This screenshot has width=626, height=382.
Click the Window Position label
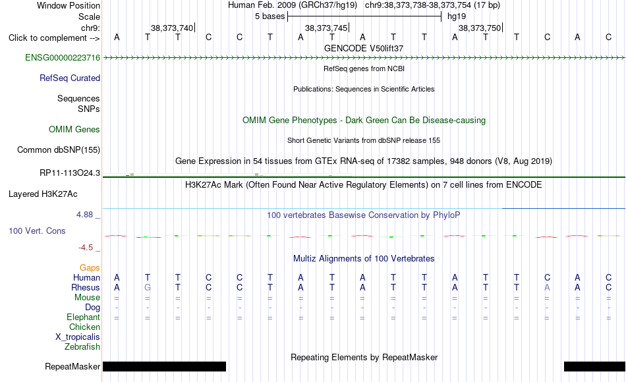69,5
